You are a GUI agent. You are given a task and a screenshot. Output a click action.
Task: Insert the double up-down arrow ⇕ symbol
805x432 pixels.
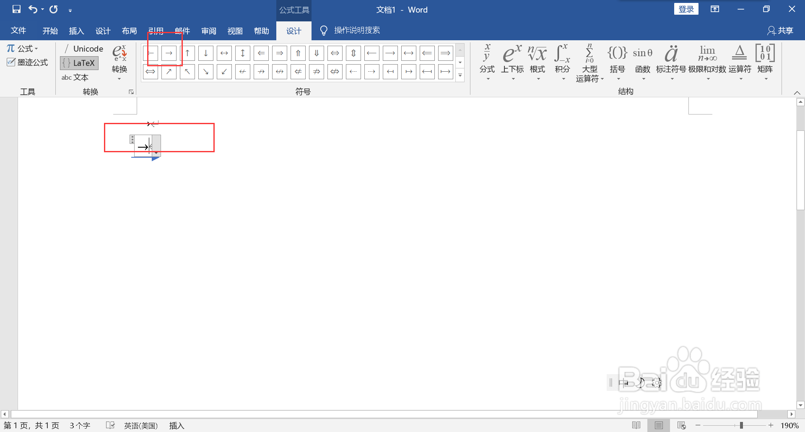[353, 53]
